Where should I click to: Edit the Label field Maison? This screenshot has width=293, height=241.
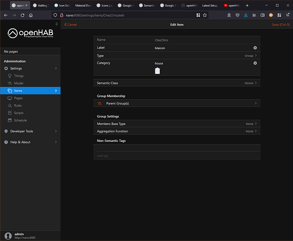click(x=203, y=48)
